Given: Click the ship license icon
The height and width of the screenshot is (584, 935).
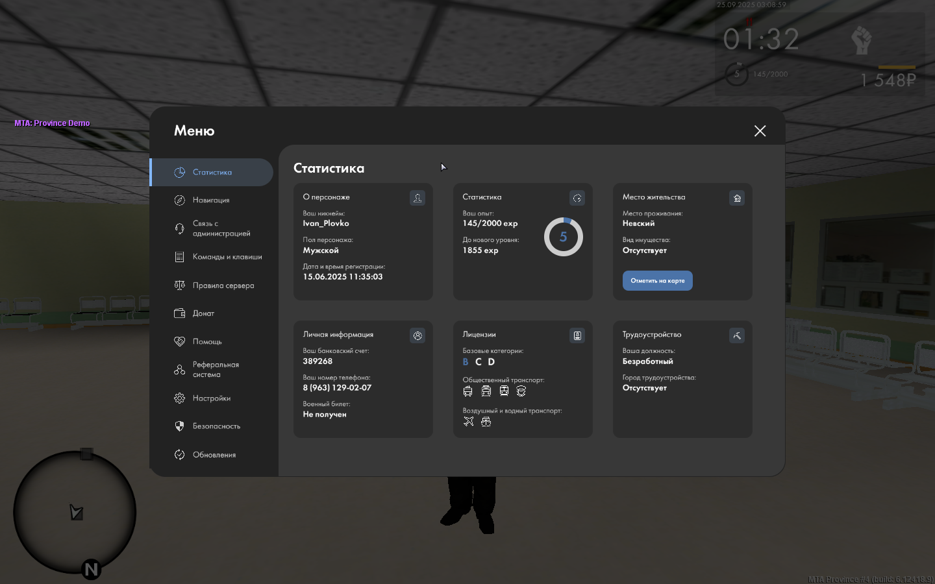Looking at the screenshot, I should [486, 422].
